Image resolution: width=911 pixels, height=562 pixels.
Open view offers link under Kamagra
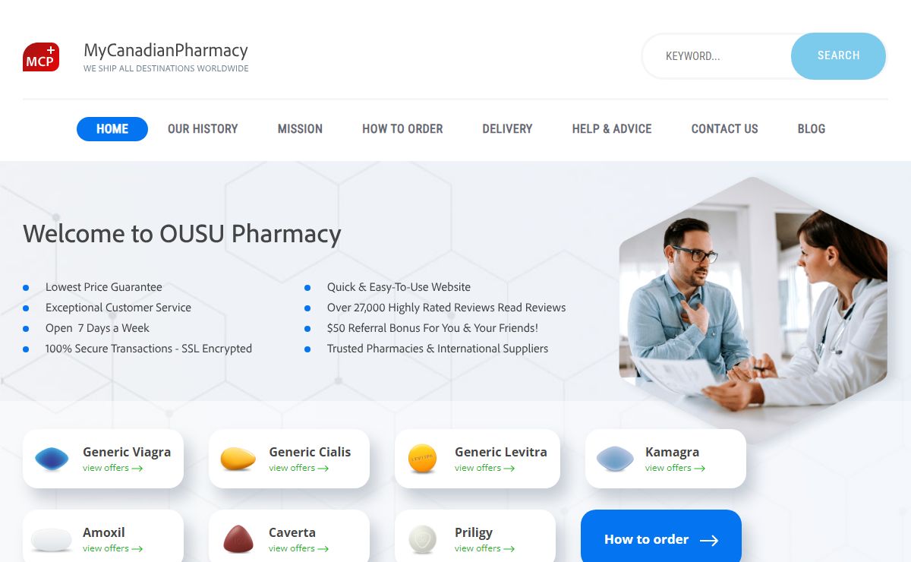point(675,468)
